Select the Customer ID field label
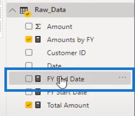Image resolution: width=135 pixels, height=116 pixels. tap(67, 53)
